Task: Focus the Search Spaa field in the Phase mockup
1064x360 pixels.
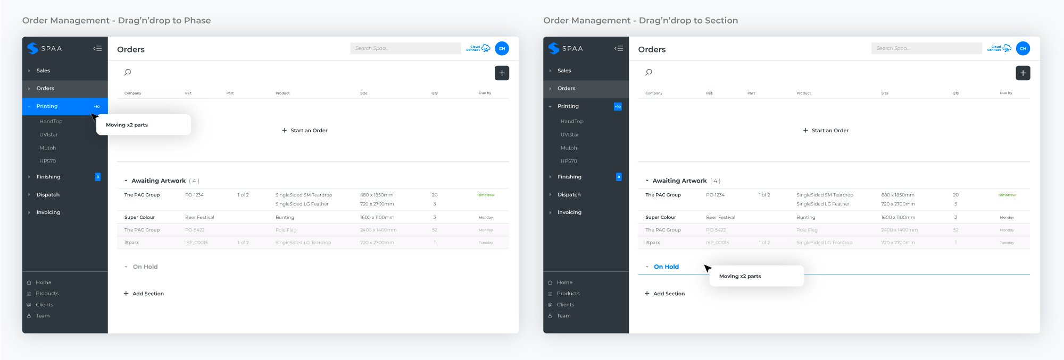Action: (x=405, y=48)
